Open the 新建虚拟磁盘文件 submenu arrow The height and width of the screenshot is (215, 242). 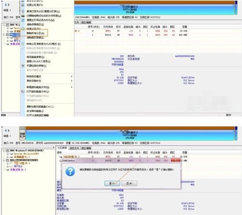tap(71, 87)
